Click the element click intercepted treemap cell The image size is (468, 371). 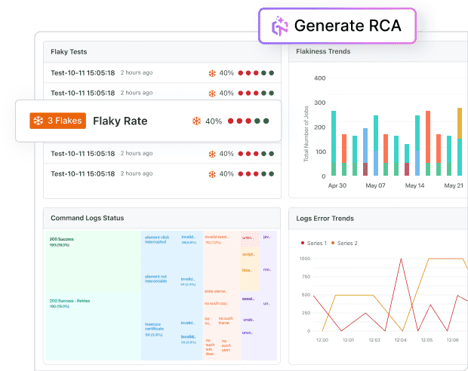[x=159, y=239]
